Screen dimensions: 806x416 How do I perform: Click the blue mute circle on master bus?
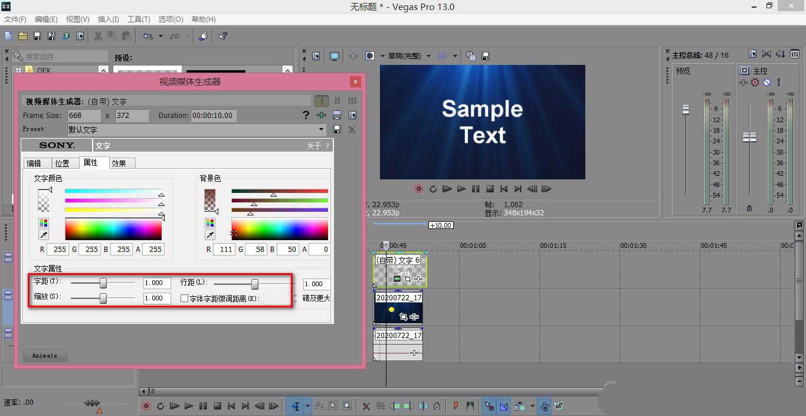click(766, 83)
